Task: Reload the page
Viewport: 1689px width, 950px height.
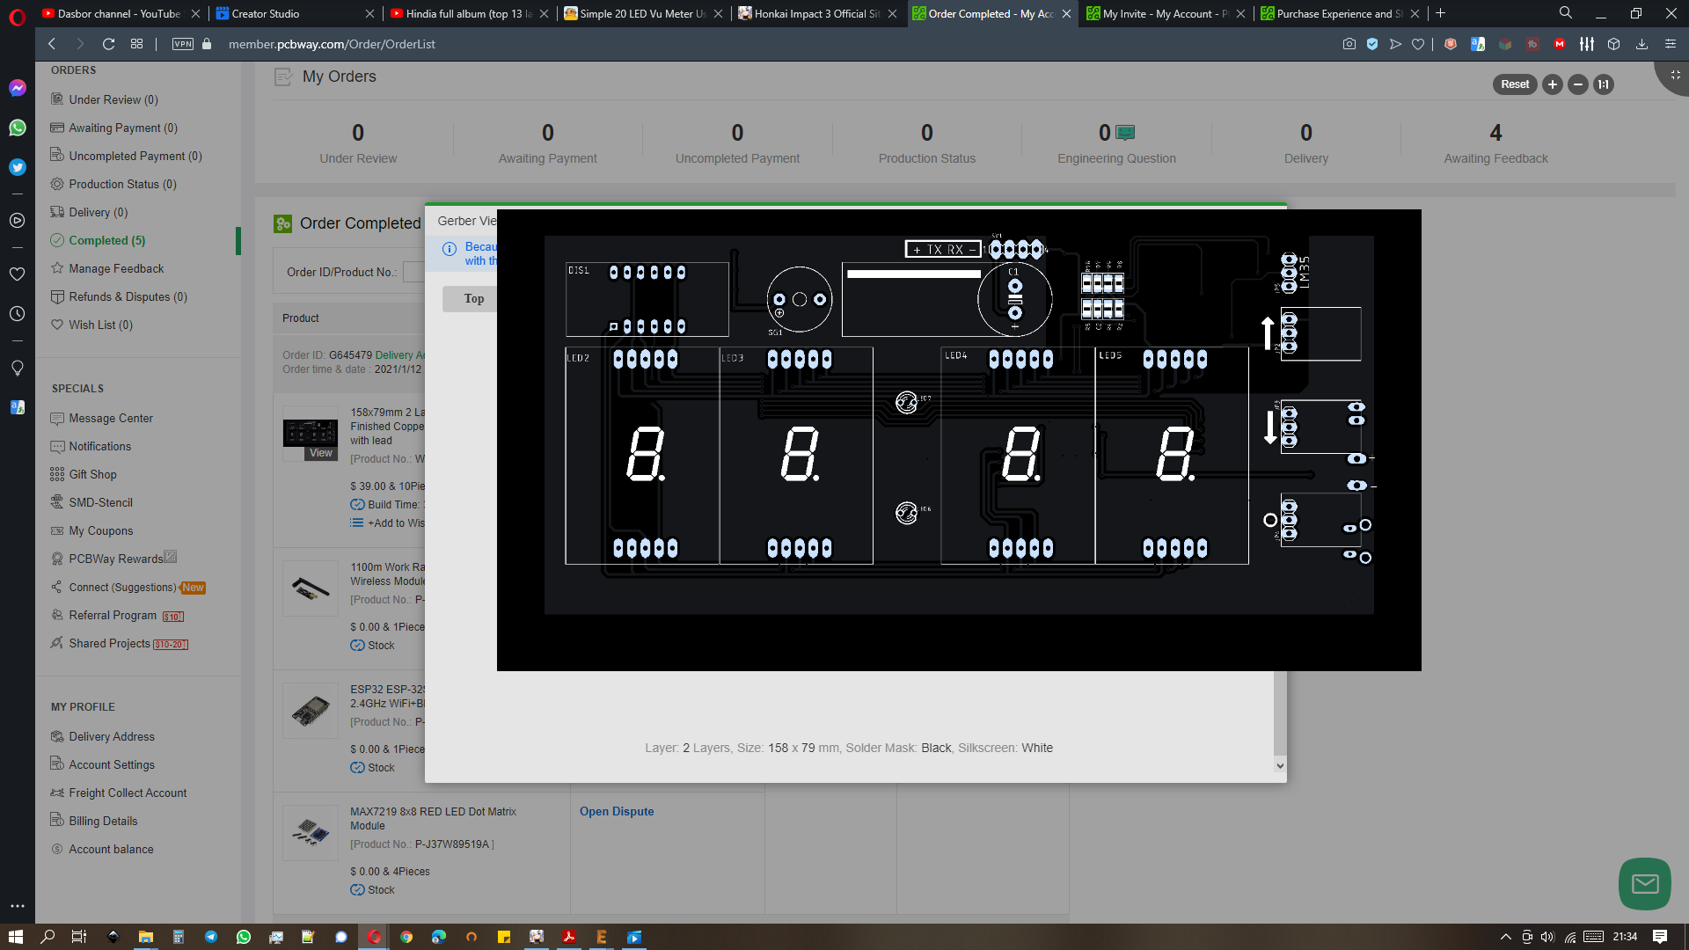Action: [108, 44]
